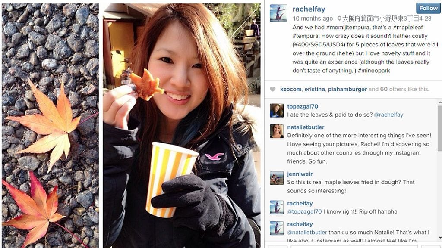This screenshot has width=442, height=248.
Task: Click the Japanese location address link
Action: pos(387,19)
